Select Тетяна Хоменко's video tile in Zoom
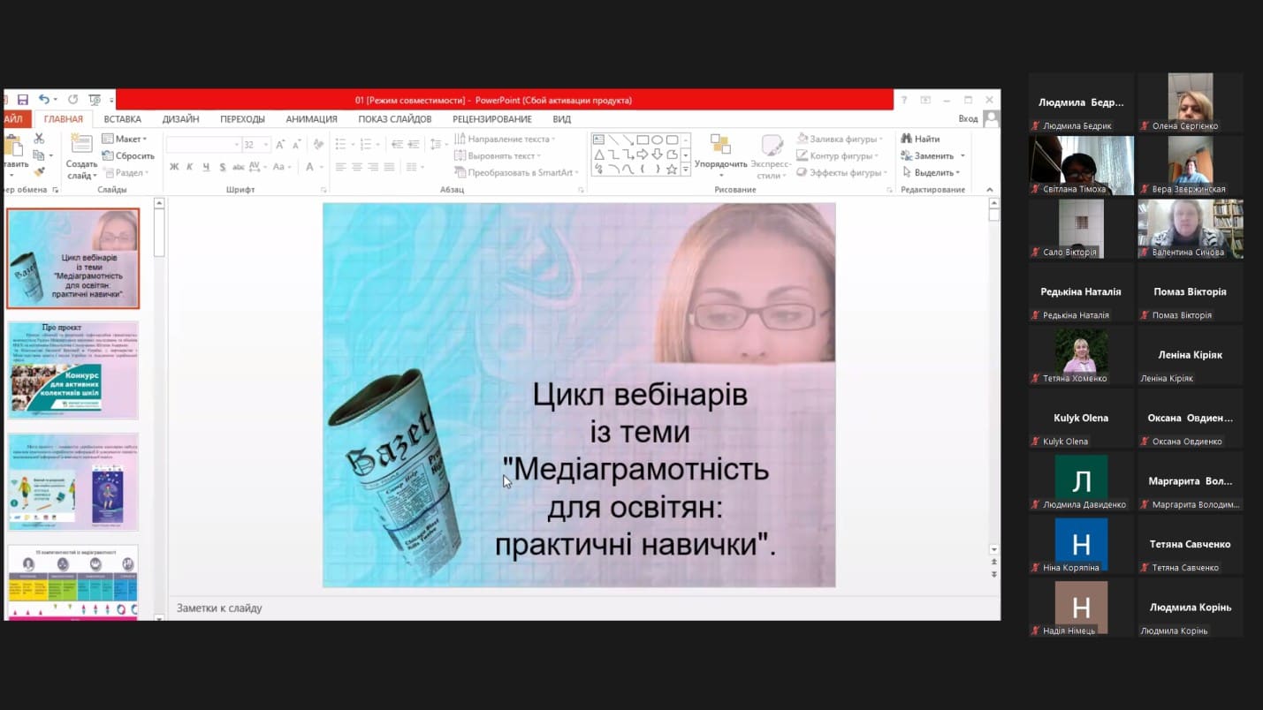This screenshot has width=1263, height=710. tap(1081, 355)
